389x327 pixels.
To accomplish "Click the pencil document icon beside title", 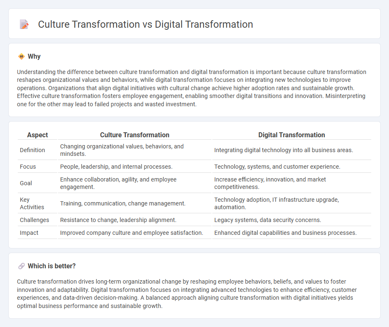I will point(24,24).
